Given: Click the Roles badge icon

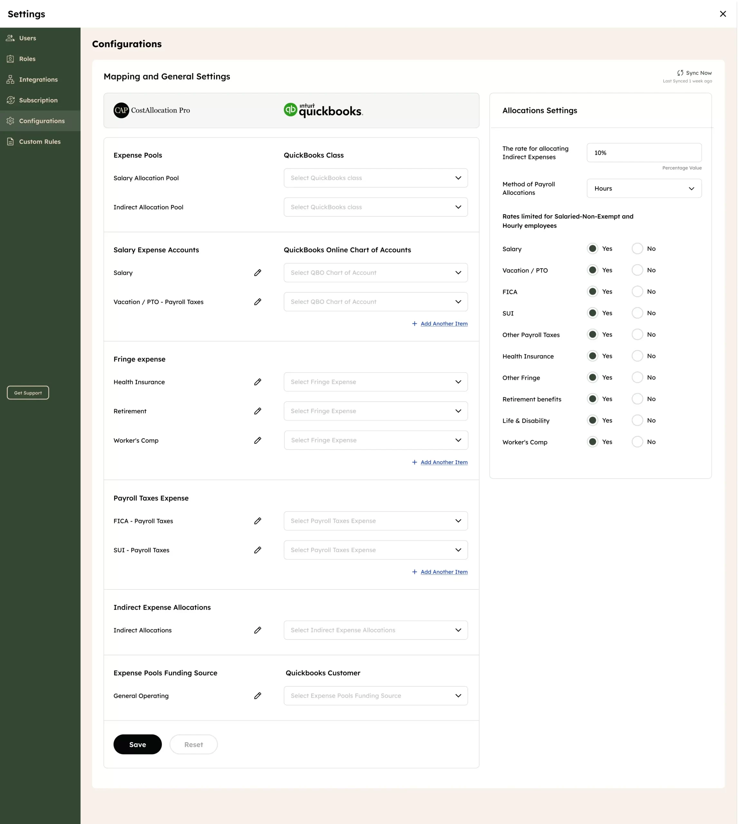Looking at the screenshot, I should tap(10, 59).
